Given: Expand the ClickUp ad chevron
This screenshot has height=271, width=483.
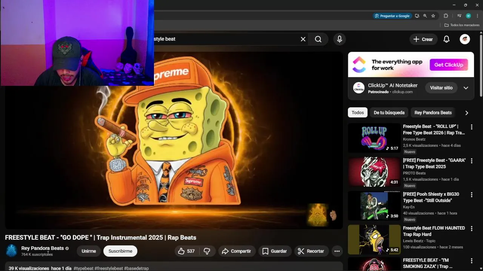Looking at the screenshot, I should (x=466, y=88).
